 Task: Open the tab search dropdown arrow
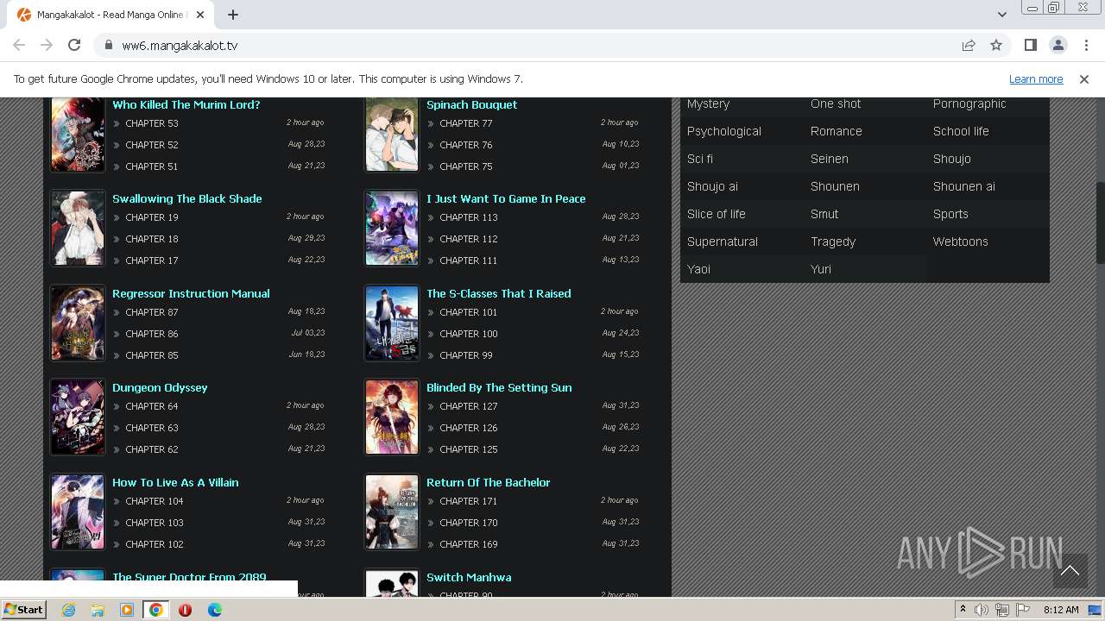(1002, 15)
